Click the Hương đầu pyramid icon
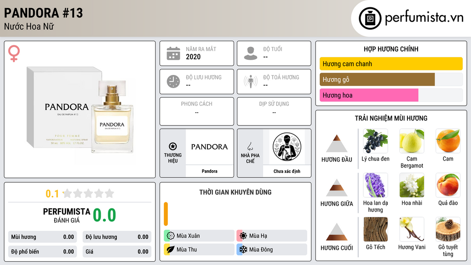 point(337,144)
